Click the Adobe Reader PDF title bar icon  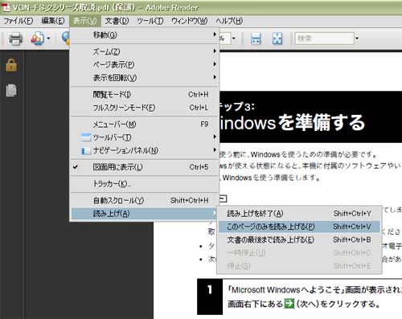(6, 7)
